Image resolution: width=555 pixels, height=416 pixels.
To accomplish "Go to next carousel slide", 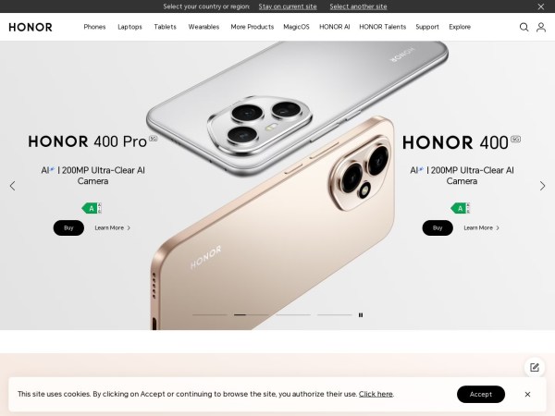I will [542, 186].
